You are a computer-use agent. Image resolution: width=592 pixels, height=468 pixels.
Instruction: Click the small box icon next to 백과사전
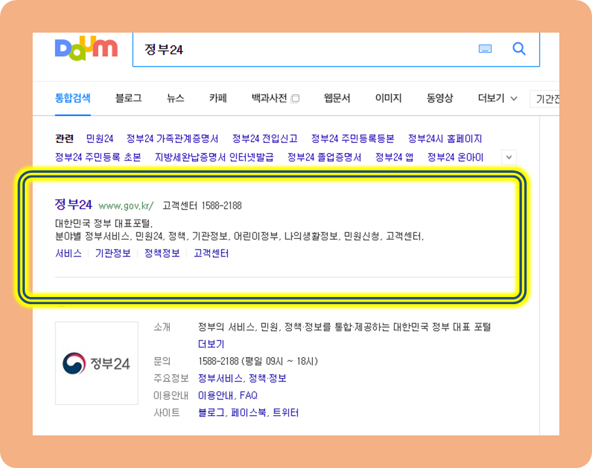(295, 99)
